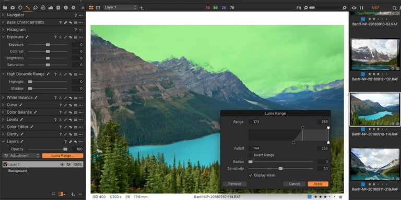Search the browser with magnifier icon

[394, 8]
